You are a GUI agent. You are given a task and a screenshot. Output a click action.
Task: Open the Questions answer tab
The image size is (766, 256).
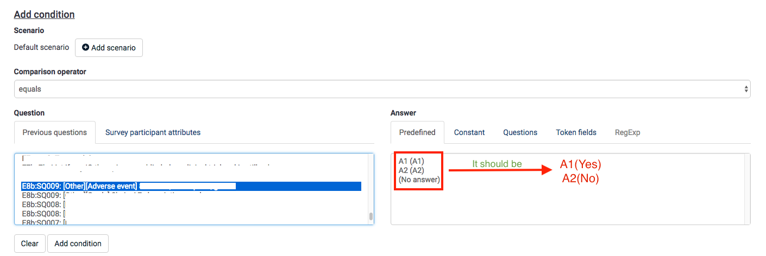[x=520, y=132]
